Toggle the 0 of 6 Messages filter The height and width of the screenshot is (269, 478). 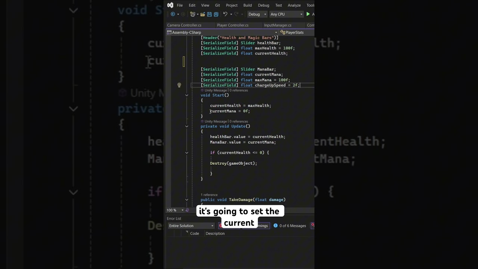[290, 226]
